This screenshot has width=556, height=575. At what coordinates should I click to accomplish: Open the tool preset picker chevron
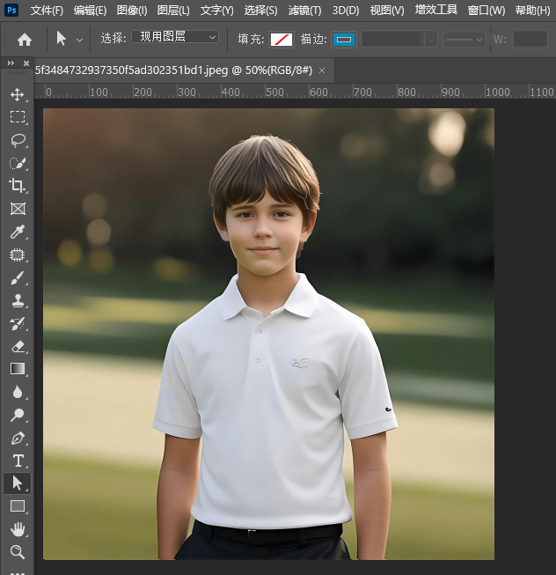coord(79,40)
